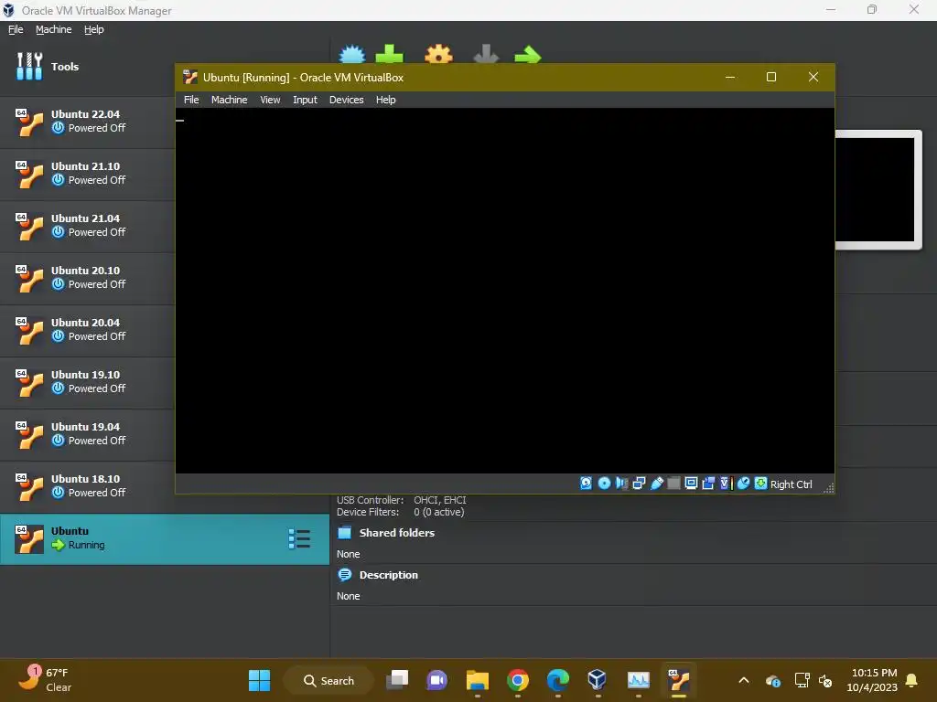Viewport: 937px width, 702px height.
Task: Click the shared folders indicator in status bar
Action: 673,484
